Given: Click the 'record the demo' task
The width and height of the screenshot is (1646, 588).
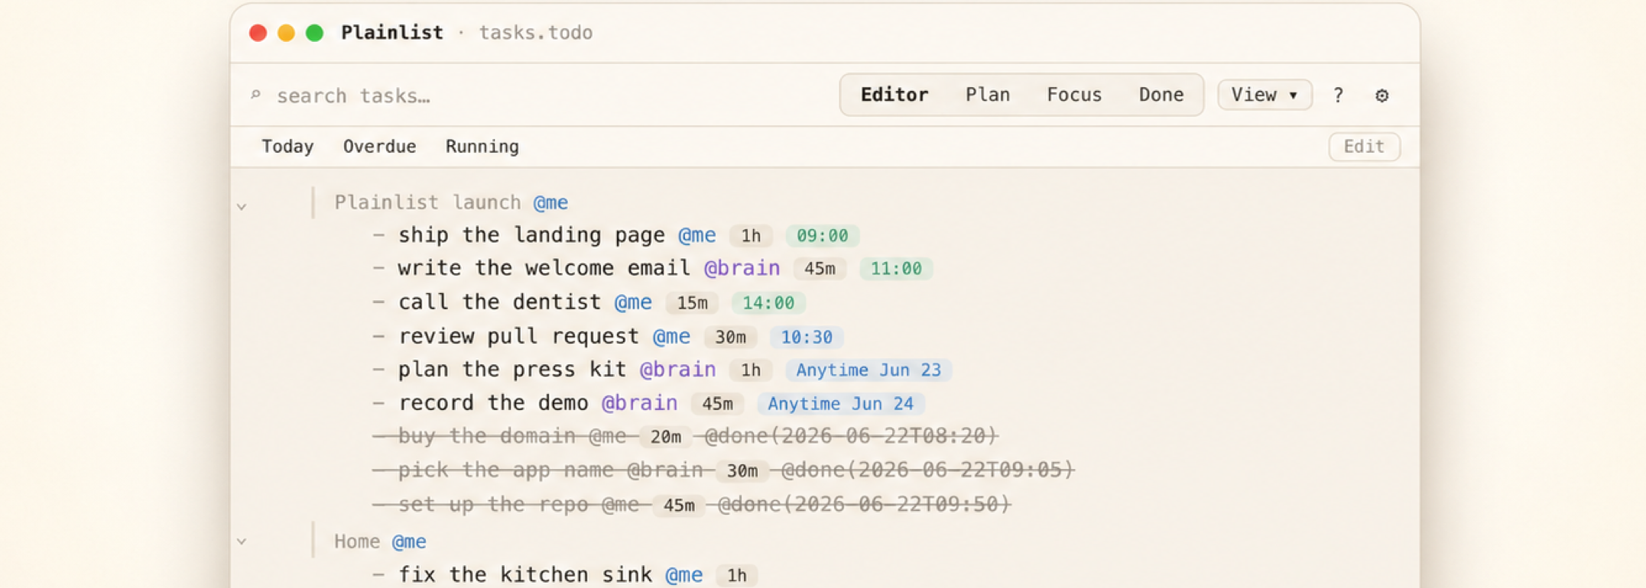Looking at the screenshot, I should (x=493, y=403).
